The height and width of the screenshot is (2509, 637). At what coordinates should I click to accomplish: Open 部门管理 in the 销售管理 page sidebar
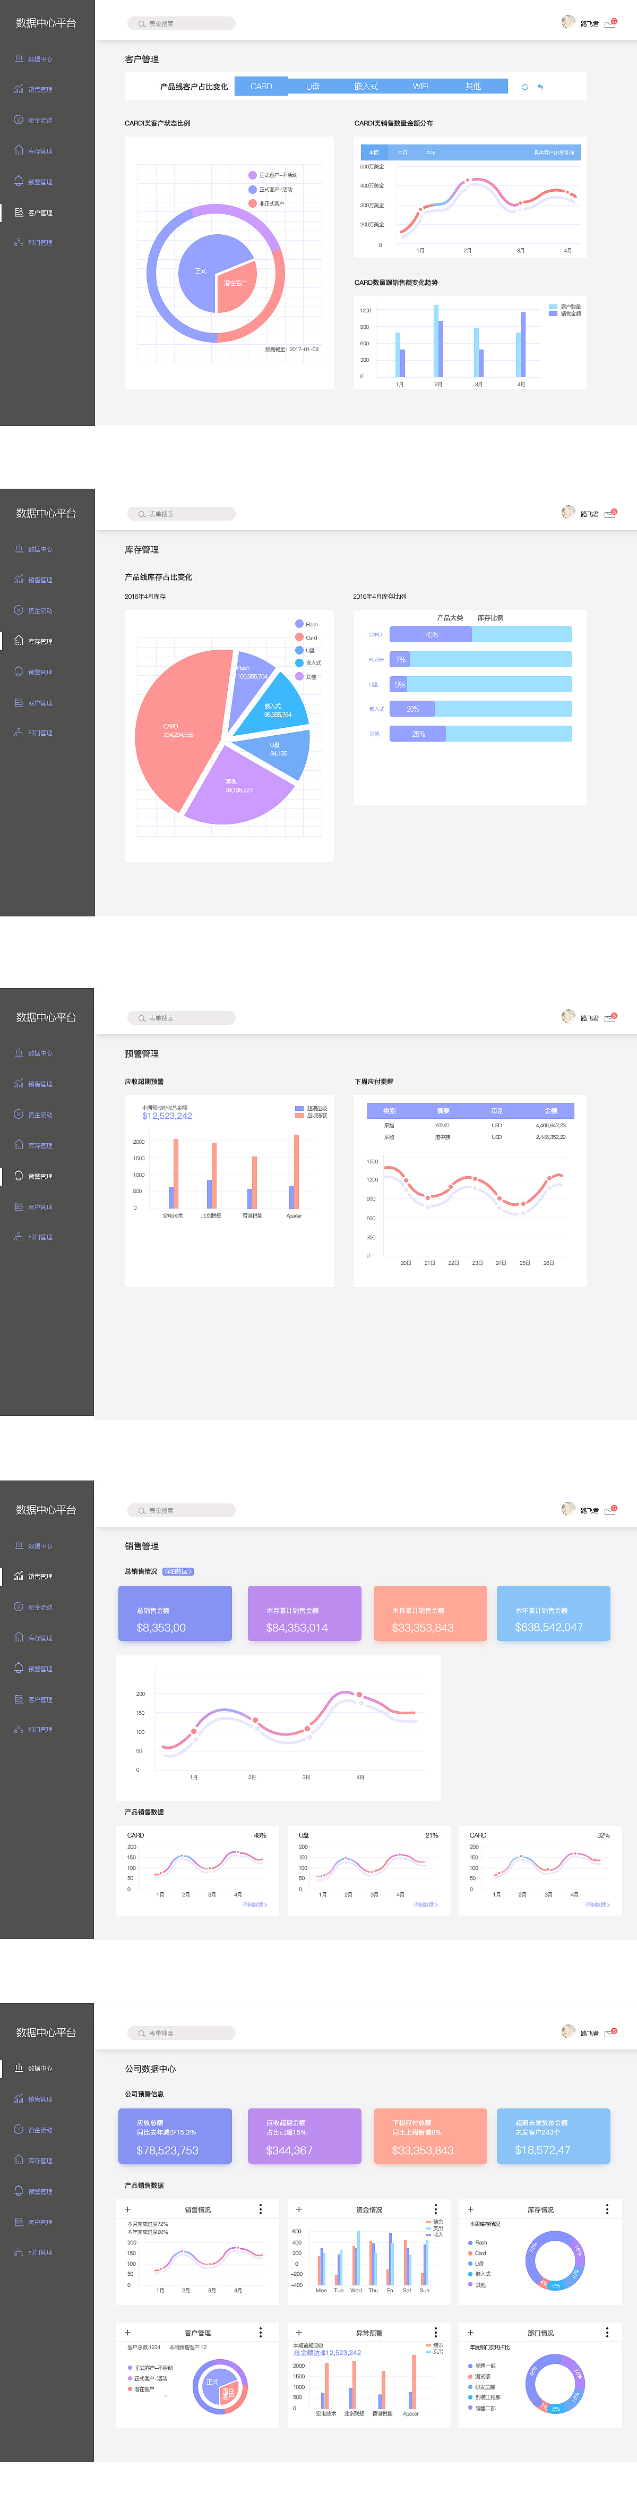click(x=33, y=1729)
